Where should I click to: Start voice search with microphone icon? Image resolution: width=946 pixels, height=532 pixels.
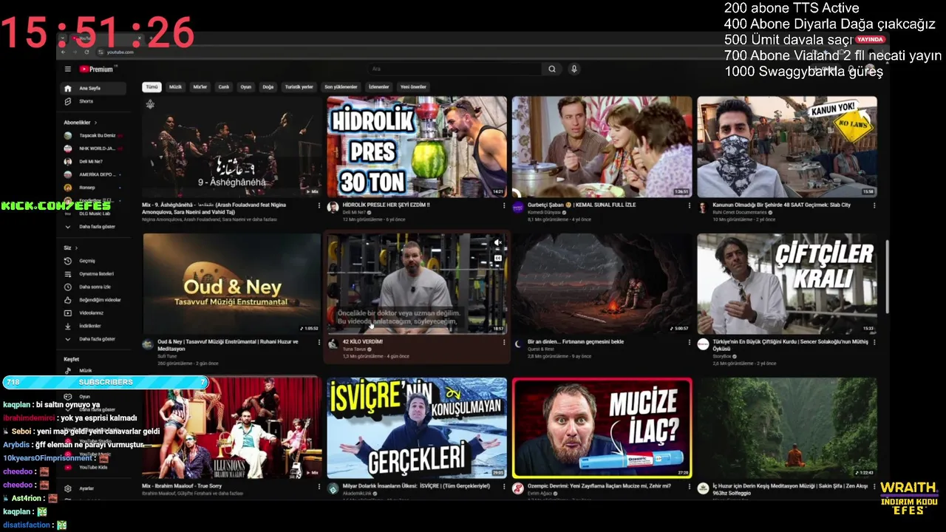(574, 69)
